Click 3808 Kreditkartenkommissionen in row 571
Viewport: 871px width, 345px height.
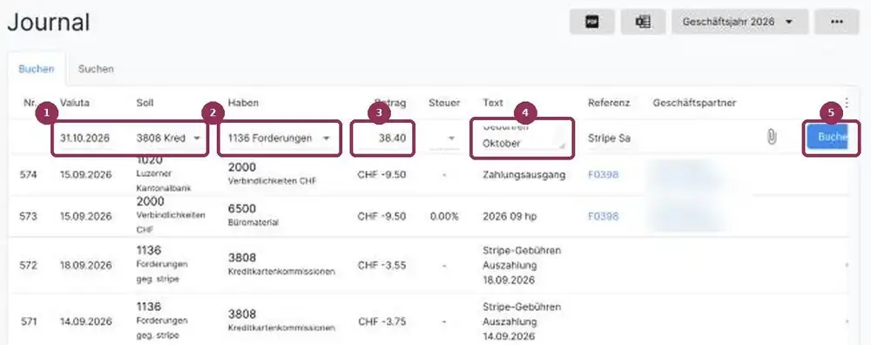(x=281, y=321)
